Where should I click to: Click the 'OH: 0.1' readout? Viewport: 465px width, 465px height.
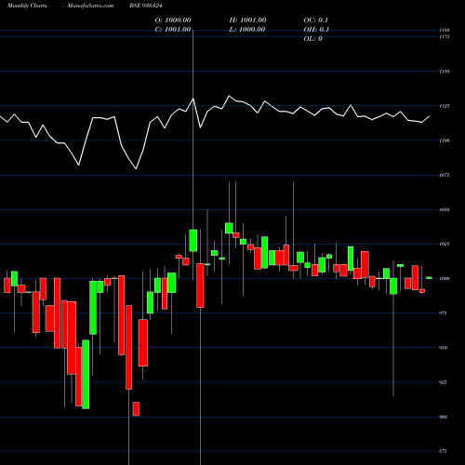click(316, 30)
